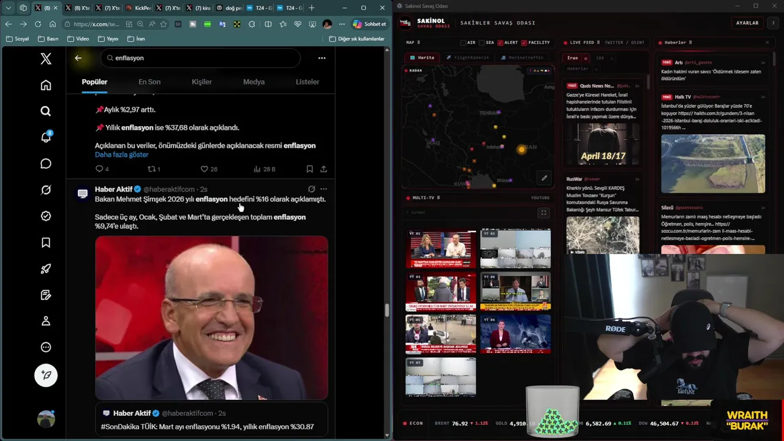The image size is (784, 441).
Task: Expand the post with Daha fazla göster
Action: (121, 155)
